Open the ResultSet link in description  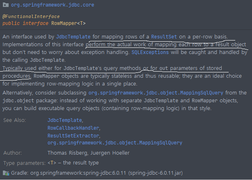click(164, 37)
